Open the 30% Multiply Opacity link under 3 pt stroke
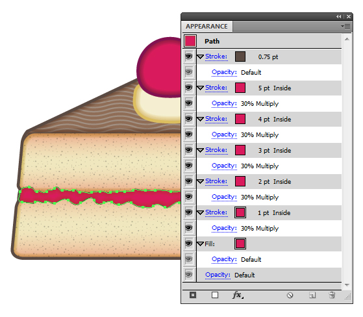363x317 pixels. (224, 166)
